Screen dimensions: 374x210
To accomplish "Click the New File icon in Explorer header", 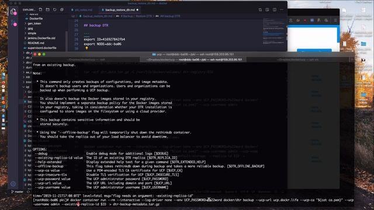I will 40,9.
